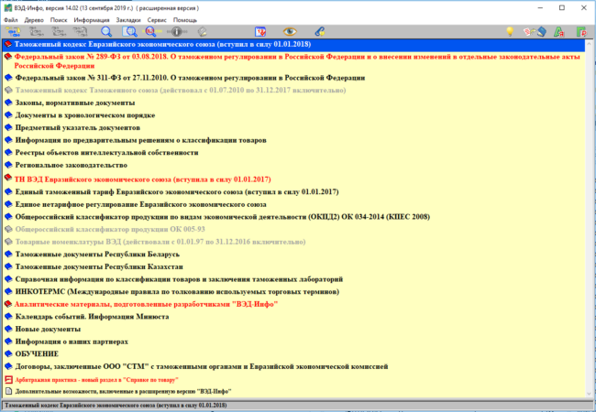Screen dimensions: 596x412
Task: Select the ОБУЧЕНИЕ tree item
Action: [x=37, y=352]
